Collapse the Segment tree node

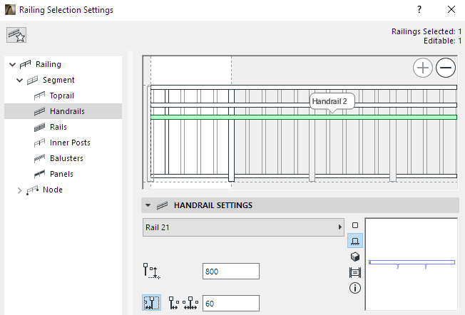point(19,80)
